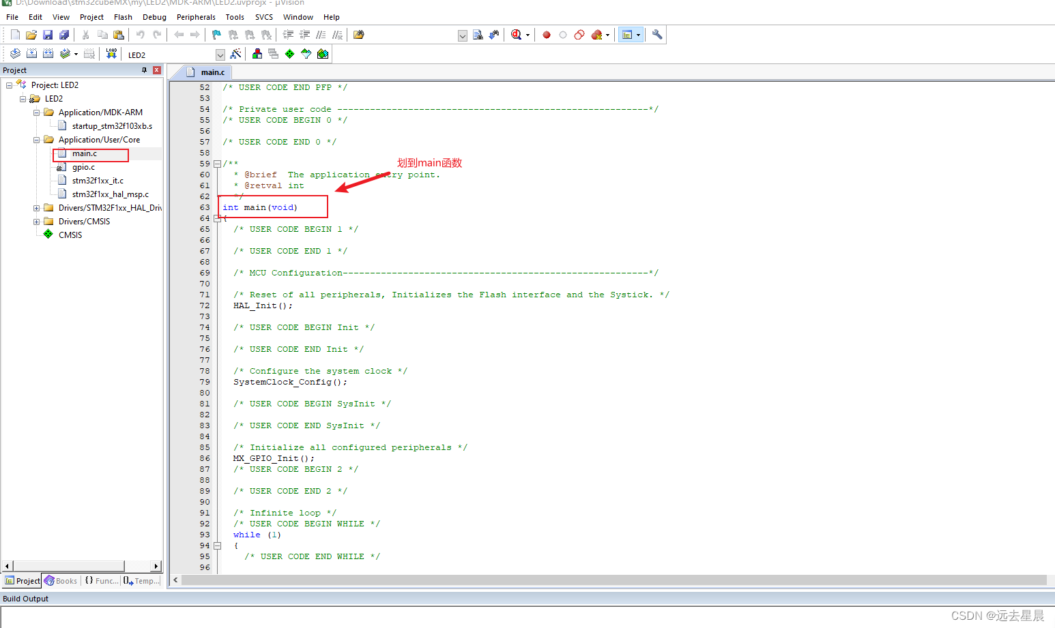The height and width of the screenshot is (628, 1055).
Task: Open Pack Installer icon
Action: point(323,54)
